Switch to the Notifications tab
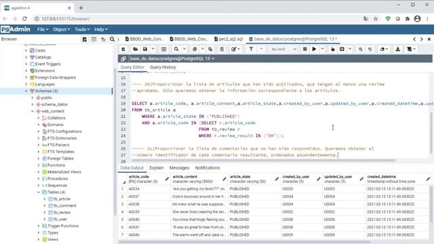Image resolution: width=434 pixels, height=244 pixels. click(x=208, y=167)
